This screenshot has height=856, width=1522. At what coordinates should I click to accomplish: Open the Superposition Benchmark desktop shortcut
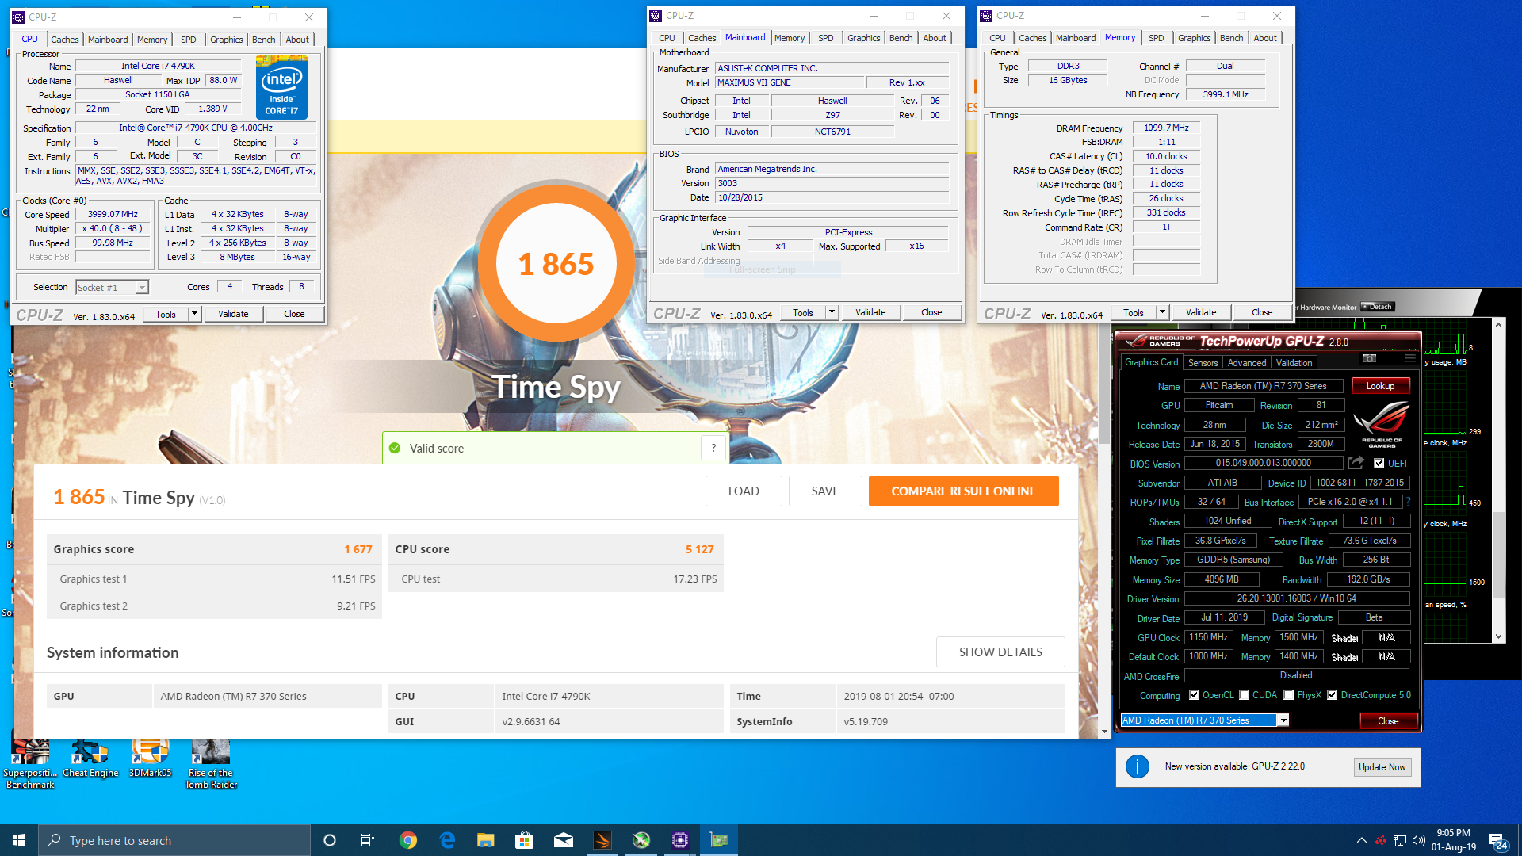[30, 763]
